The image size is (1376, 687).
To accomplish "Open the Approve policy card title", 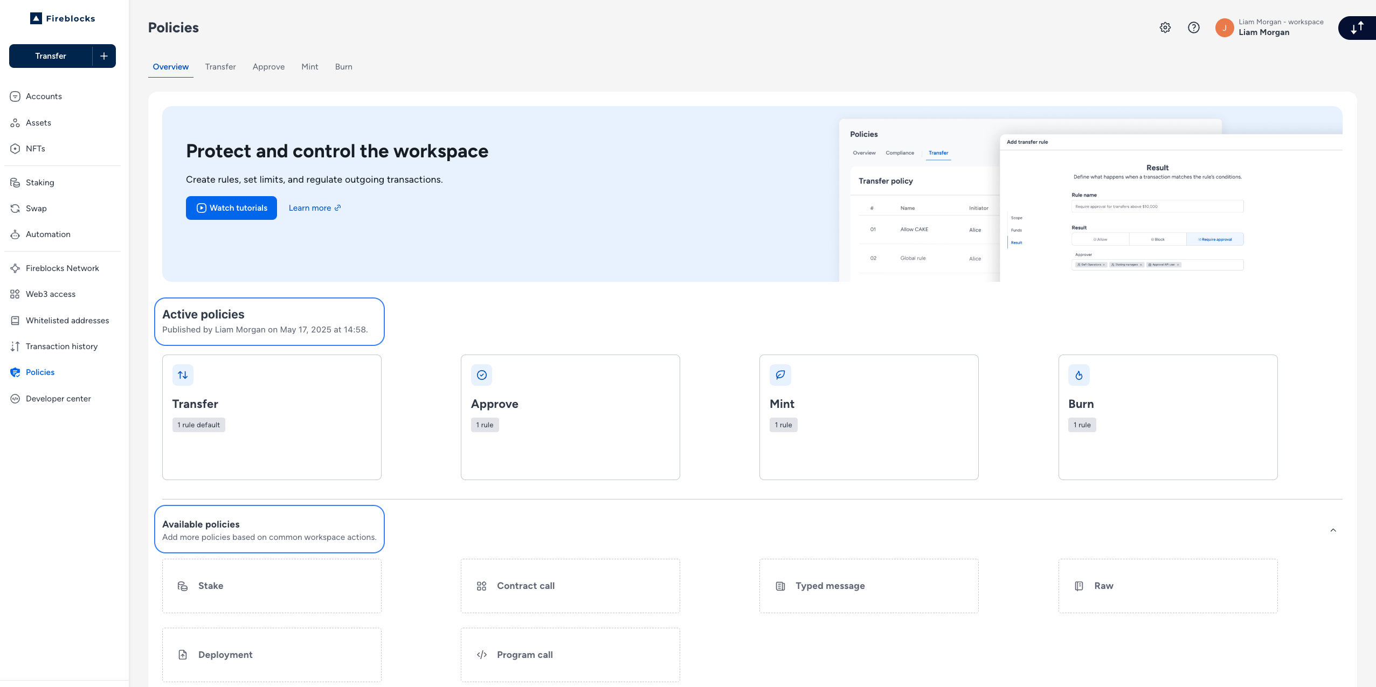I will click(495, 404).
